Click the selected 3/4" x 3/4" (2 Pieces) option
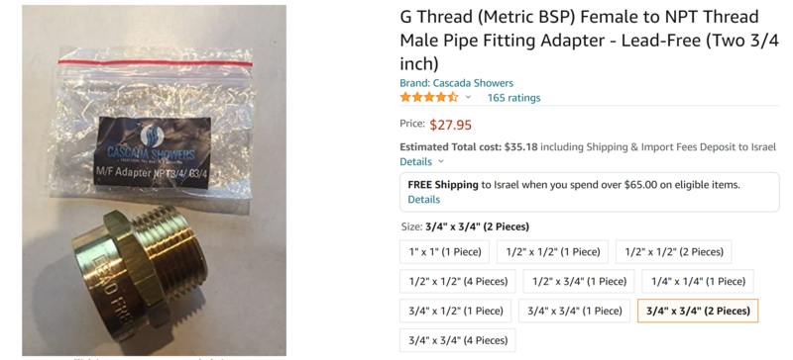Screen dimensions: 793x360 pos(698,311)
